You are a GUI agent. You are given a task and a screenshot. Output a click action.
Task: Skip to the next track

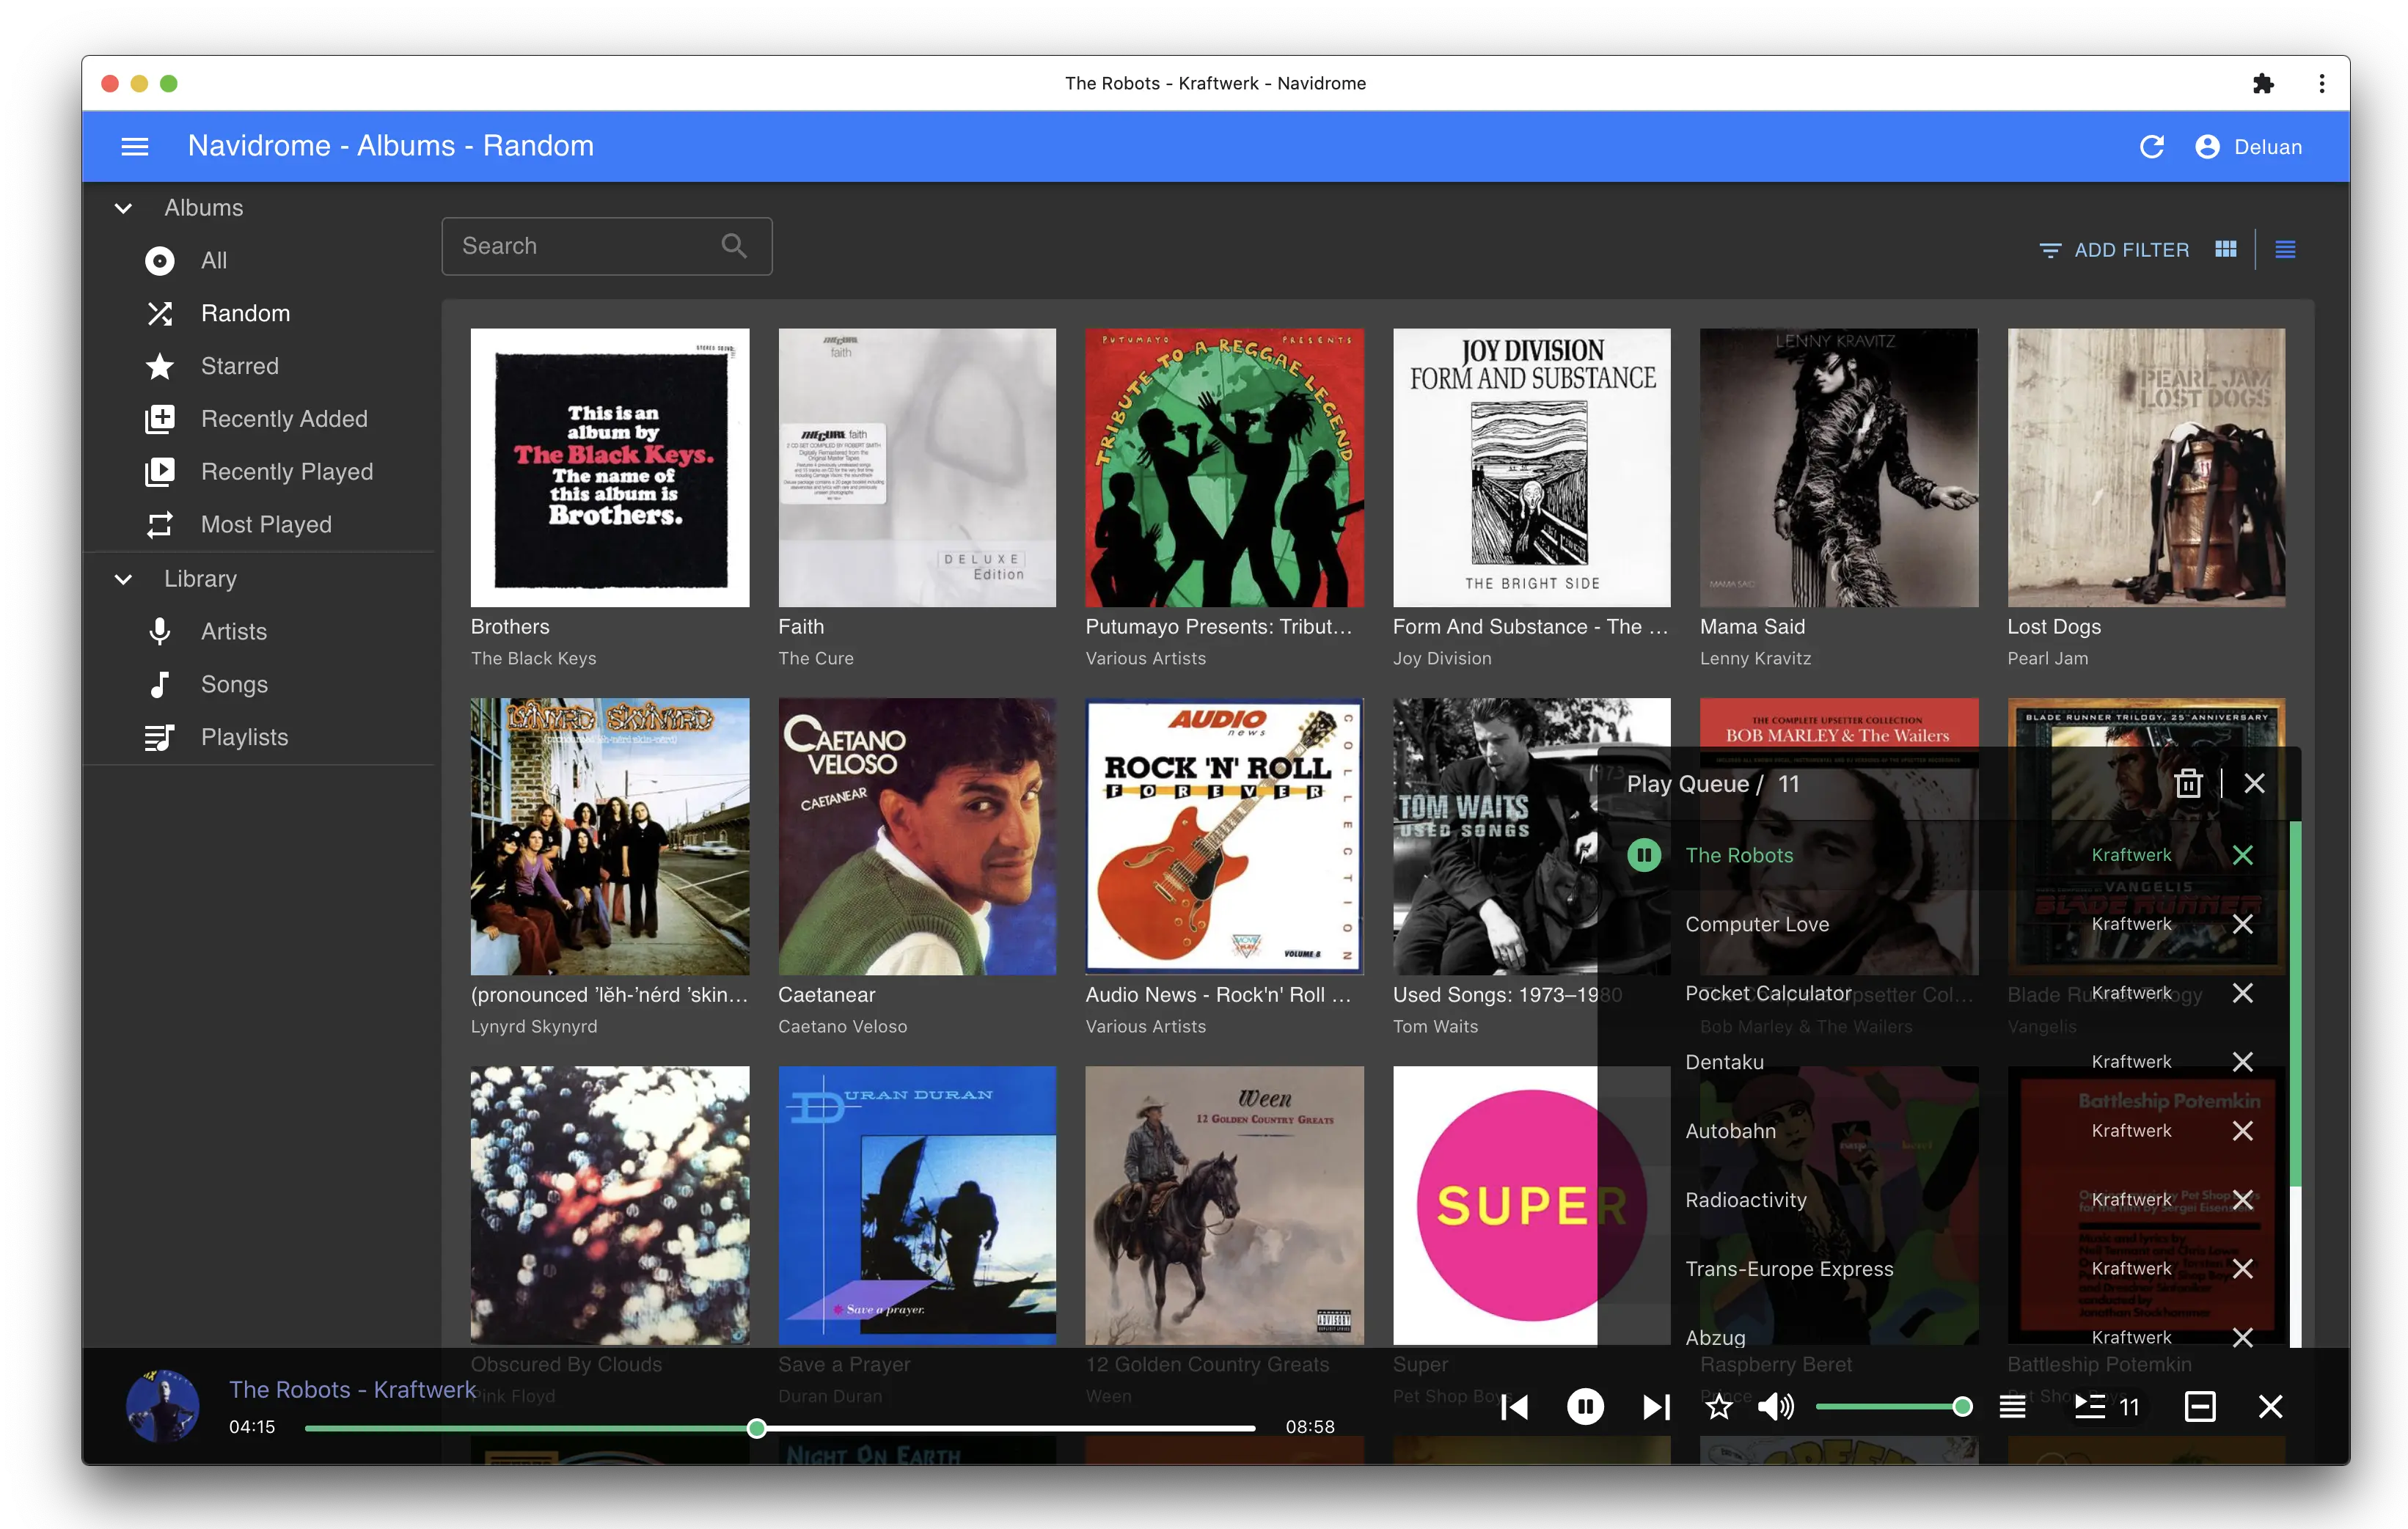tap(1656, 1407)
